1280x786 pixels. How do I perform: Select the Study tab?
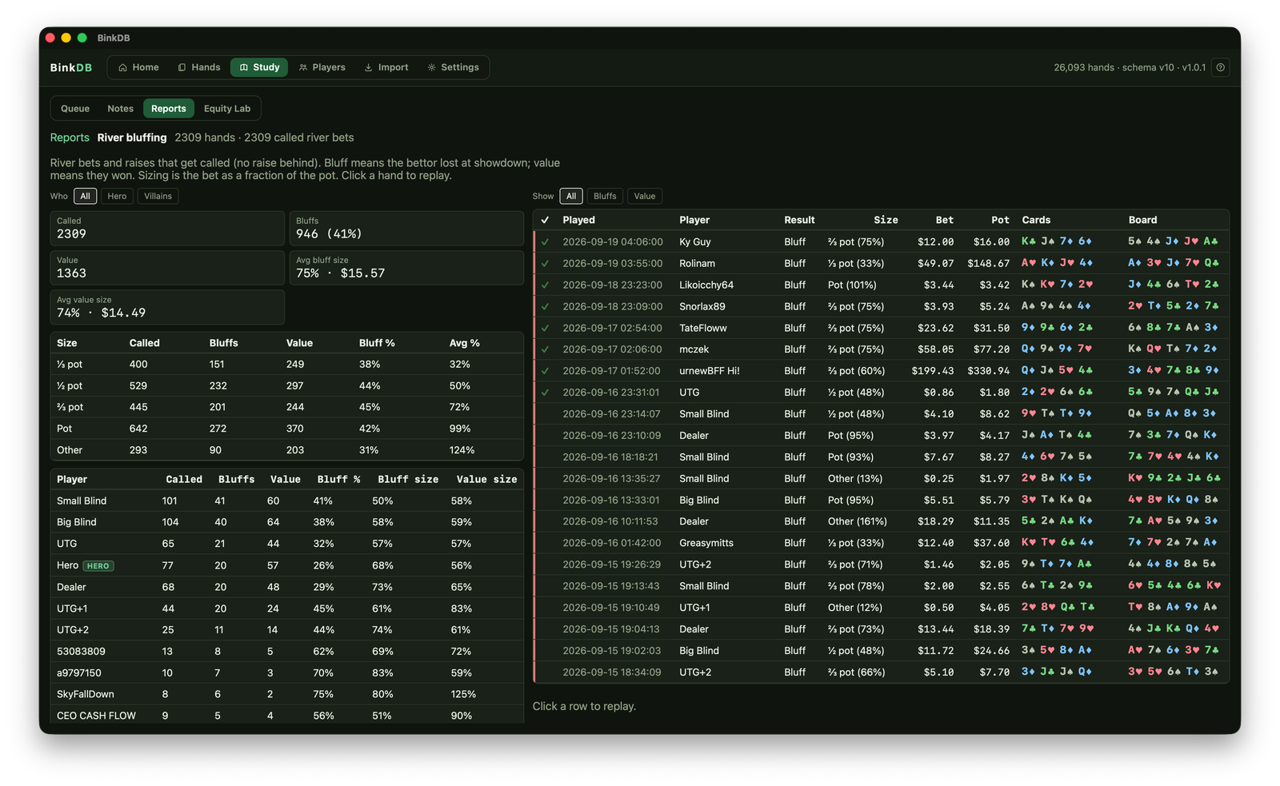click(x=259, y=68)
